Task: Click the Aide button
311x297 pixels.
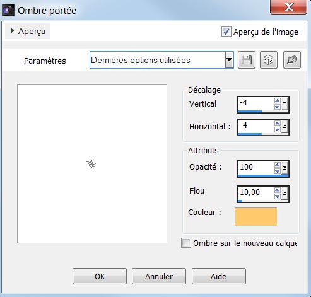Action: point(219,276)
